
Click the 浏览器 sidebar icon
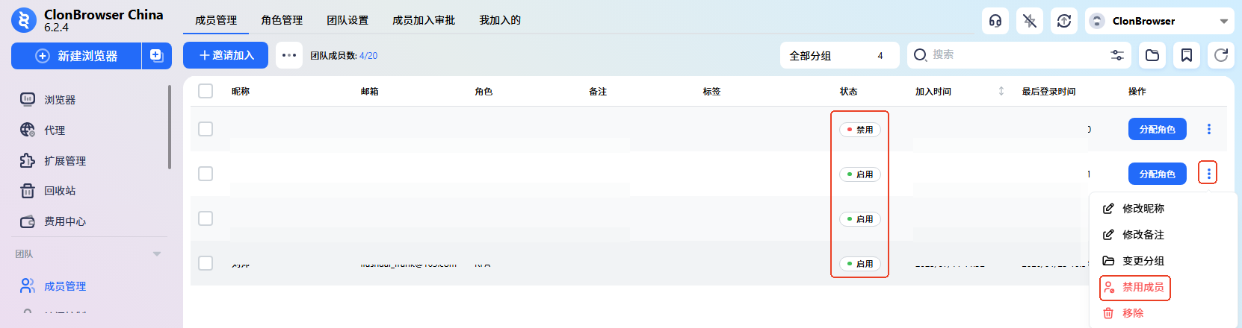(x=28, y=99)
